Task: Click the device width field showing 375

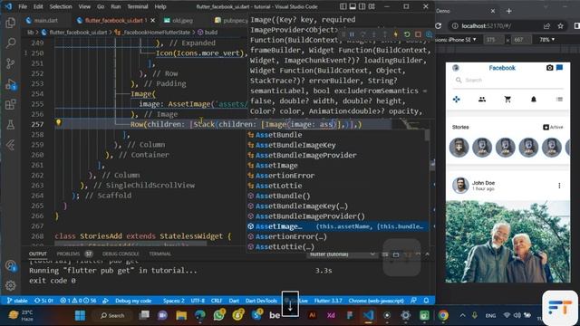Action: 494,39
